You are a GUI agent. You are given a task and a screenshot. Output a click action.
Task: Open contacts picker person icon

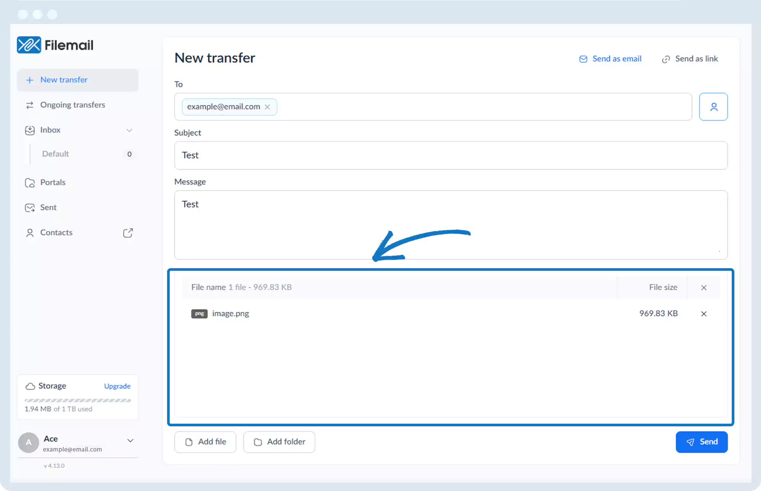713,107
